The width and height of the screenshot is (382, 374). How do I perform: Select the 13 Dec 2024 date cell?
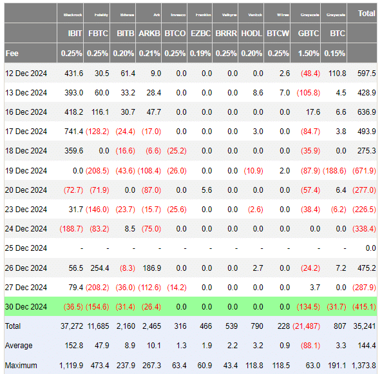tap(26, 93)
